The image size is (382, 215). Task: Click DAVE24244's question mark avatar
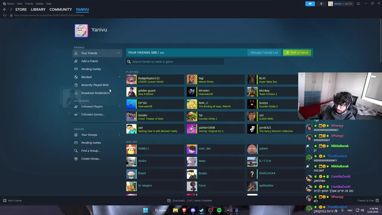point(252,174)
